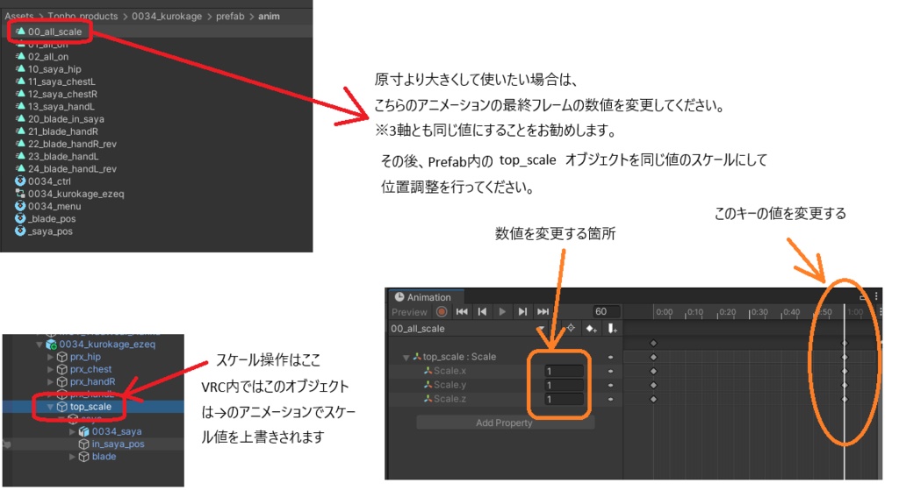Viewport: 899px width, 490px height.
Task: Step to next keyframe
Action: coord(522,312)
